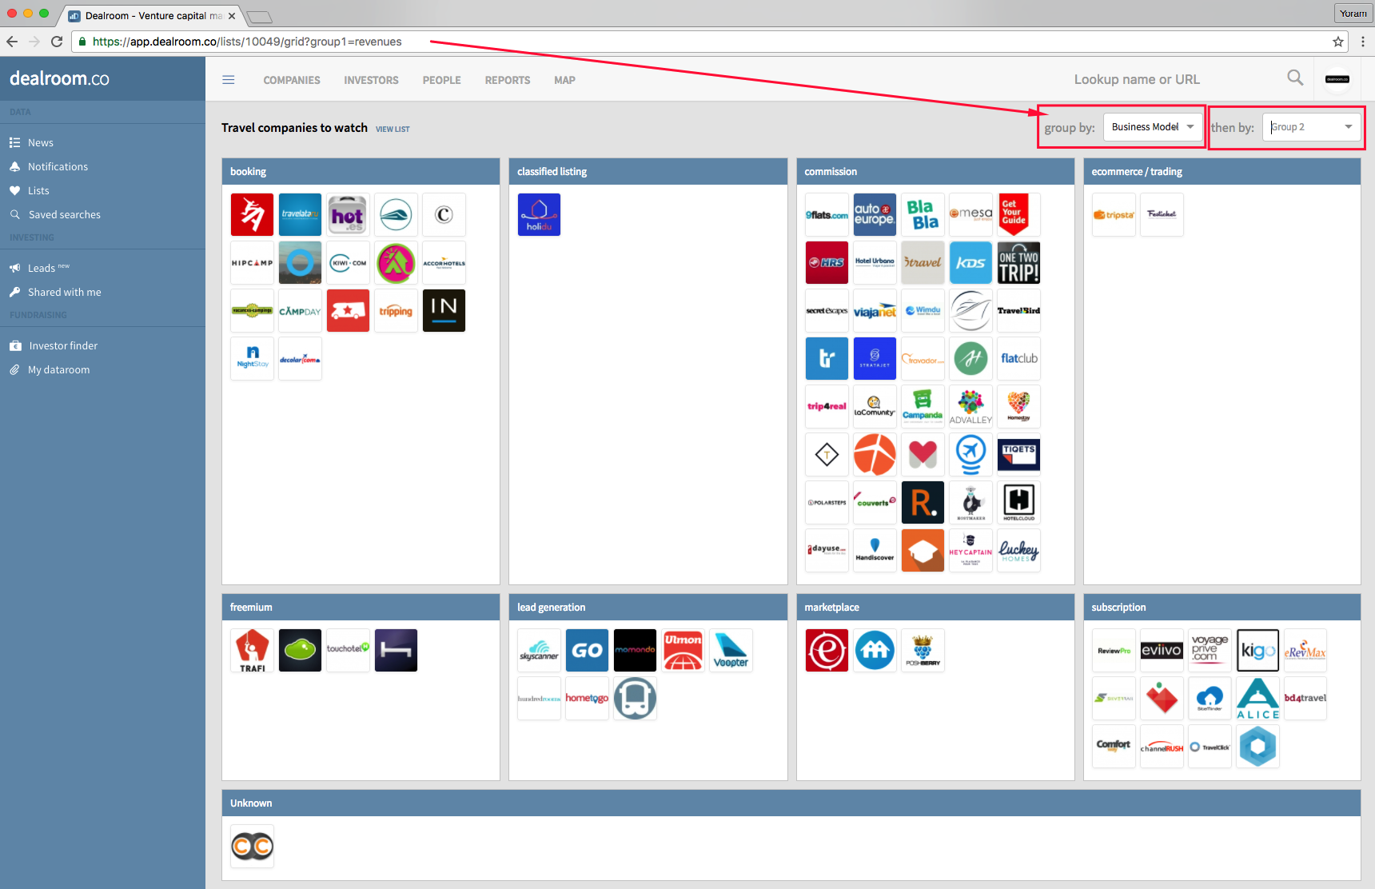Open the Reports tab
The height and width of the screenshot is (889, 1375).
[507, 80]
